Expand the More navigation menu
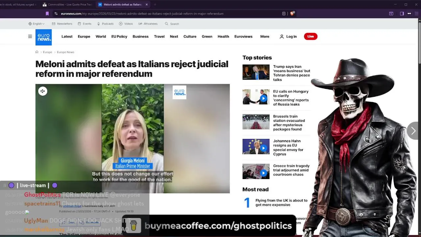Screen dimensions: 421x237 coord(265,37)
